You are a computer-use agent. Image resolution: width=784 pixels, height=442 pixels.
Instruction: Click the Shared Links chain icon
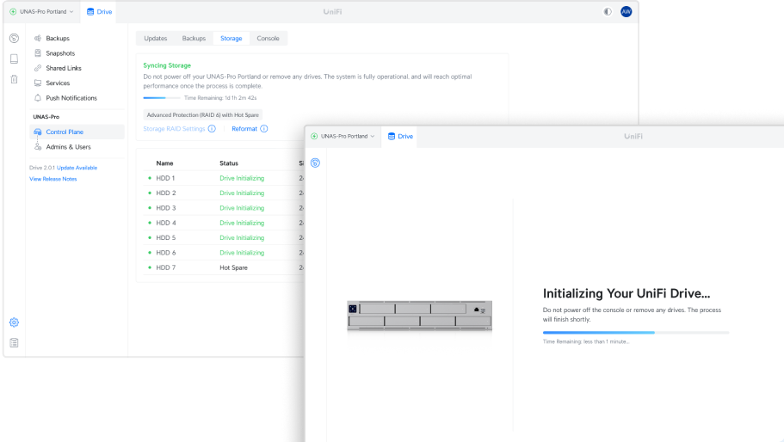pos(38,68)
